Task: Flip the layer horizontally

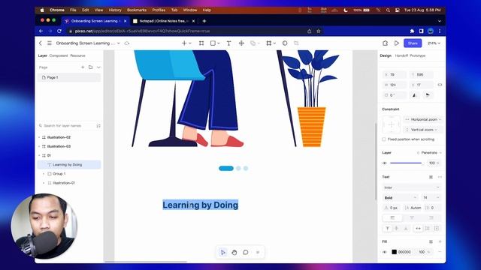Action: click(414, 95)
